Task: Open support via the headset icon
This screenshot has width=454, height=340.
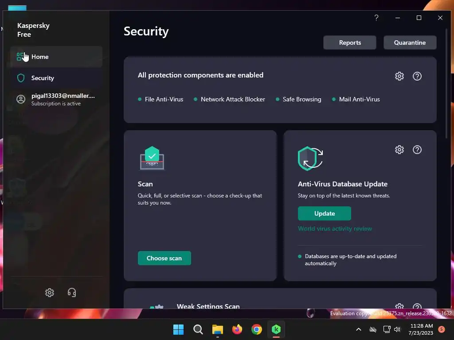Action: click(72, 293)
